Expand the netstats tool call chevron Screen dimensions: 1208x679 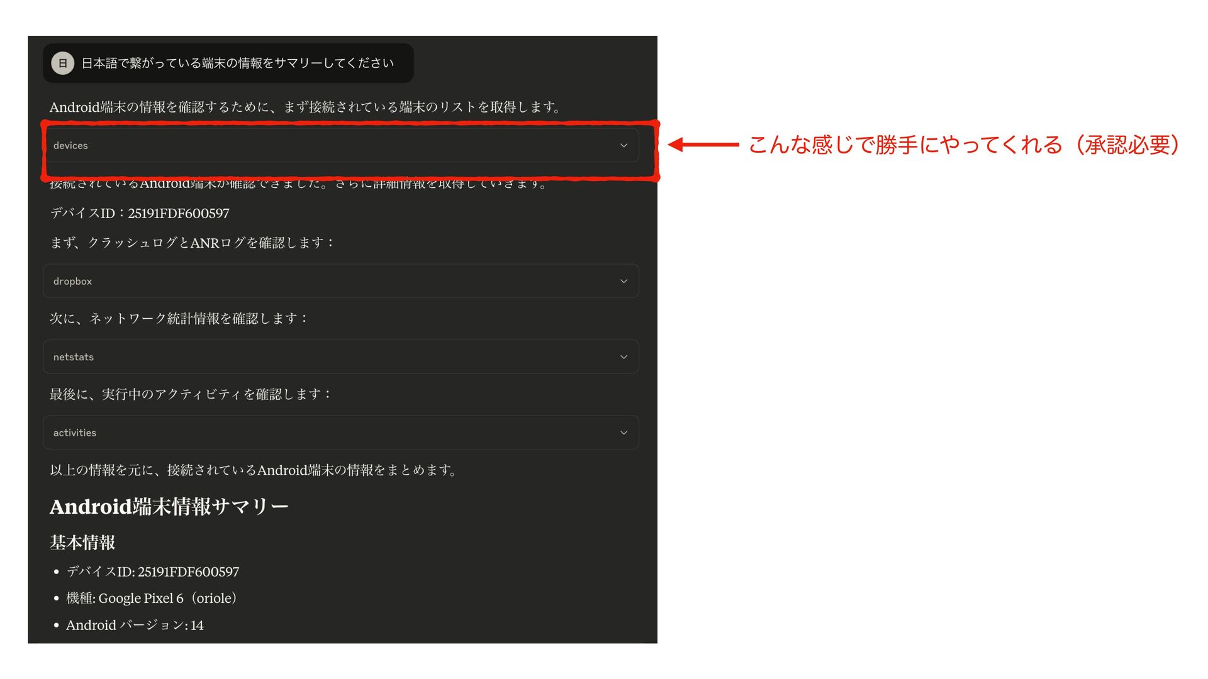pyautogui.click(x=624, y=356)
